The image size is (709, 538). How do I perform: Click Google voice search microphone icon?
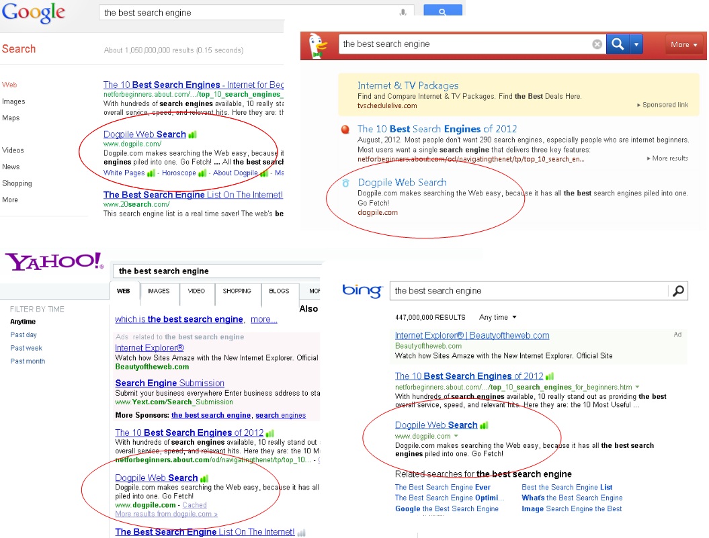(403, 12)
